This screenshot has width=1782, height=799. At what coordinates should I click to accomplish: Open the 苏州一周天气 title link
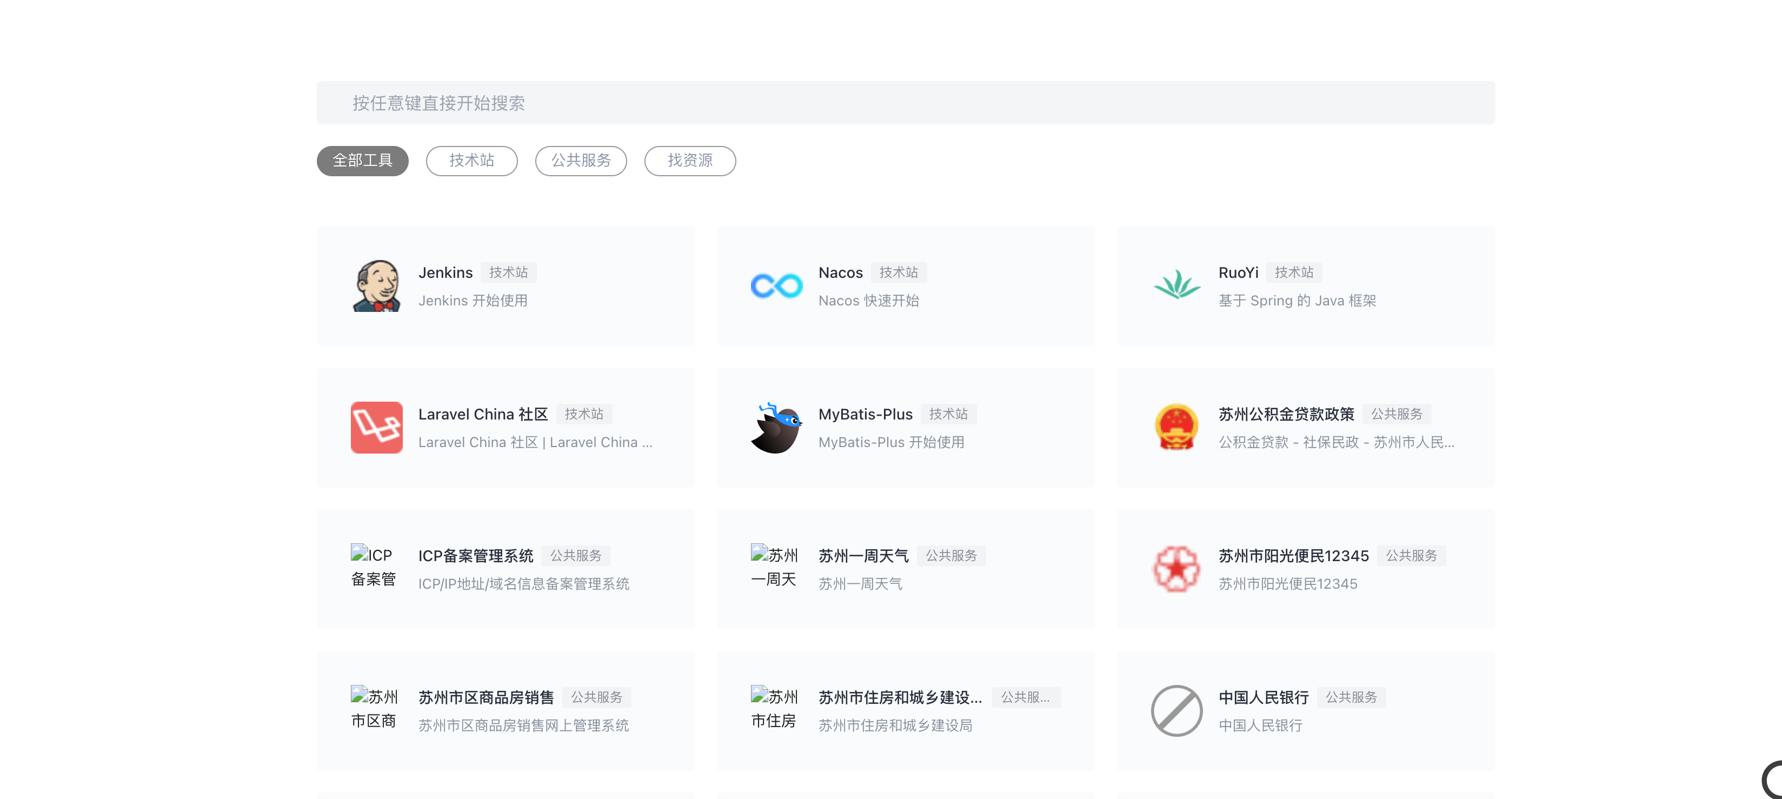pos(863,556)
